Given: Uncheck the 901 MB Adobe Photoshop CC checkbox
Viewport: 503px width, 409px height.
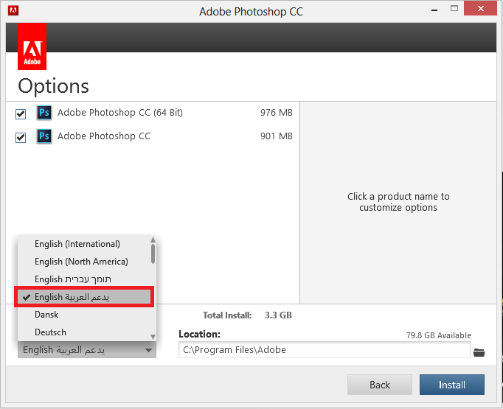Looking at the screenshot, I should tap(21, 138).
